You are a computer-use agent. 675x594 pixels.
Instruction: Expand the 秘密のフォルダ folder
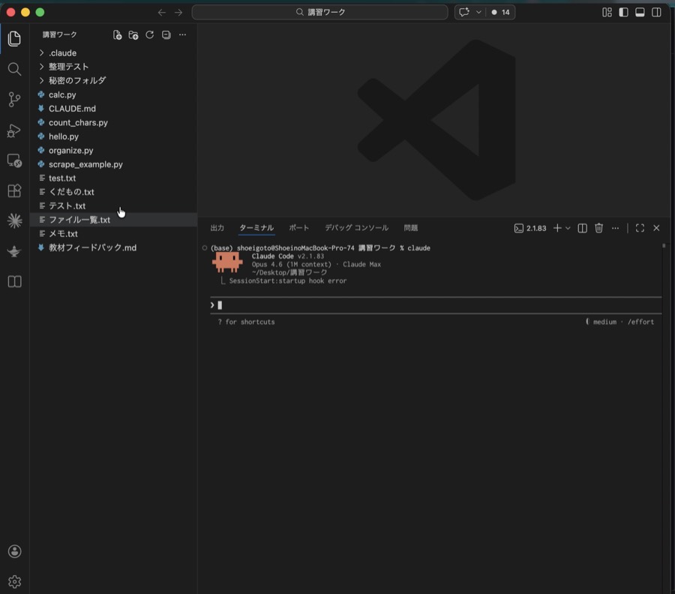tap(113, 80)
